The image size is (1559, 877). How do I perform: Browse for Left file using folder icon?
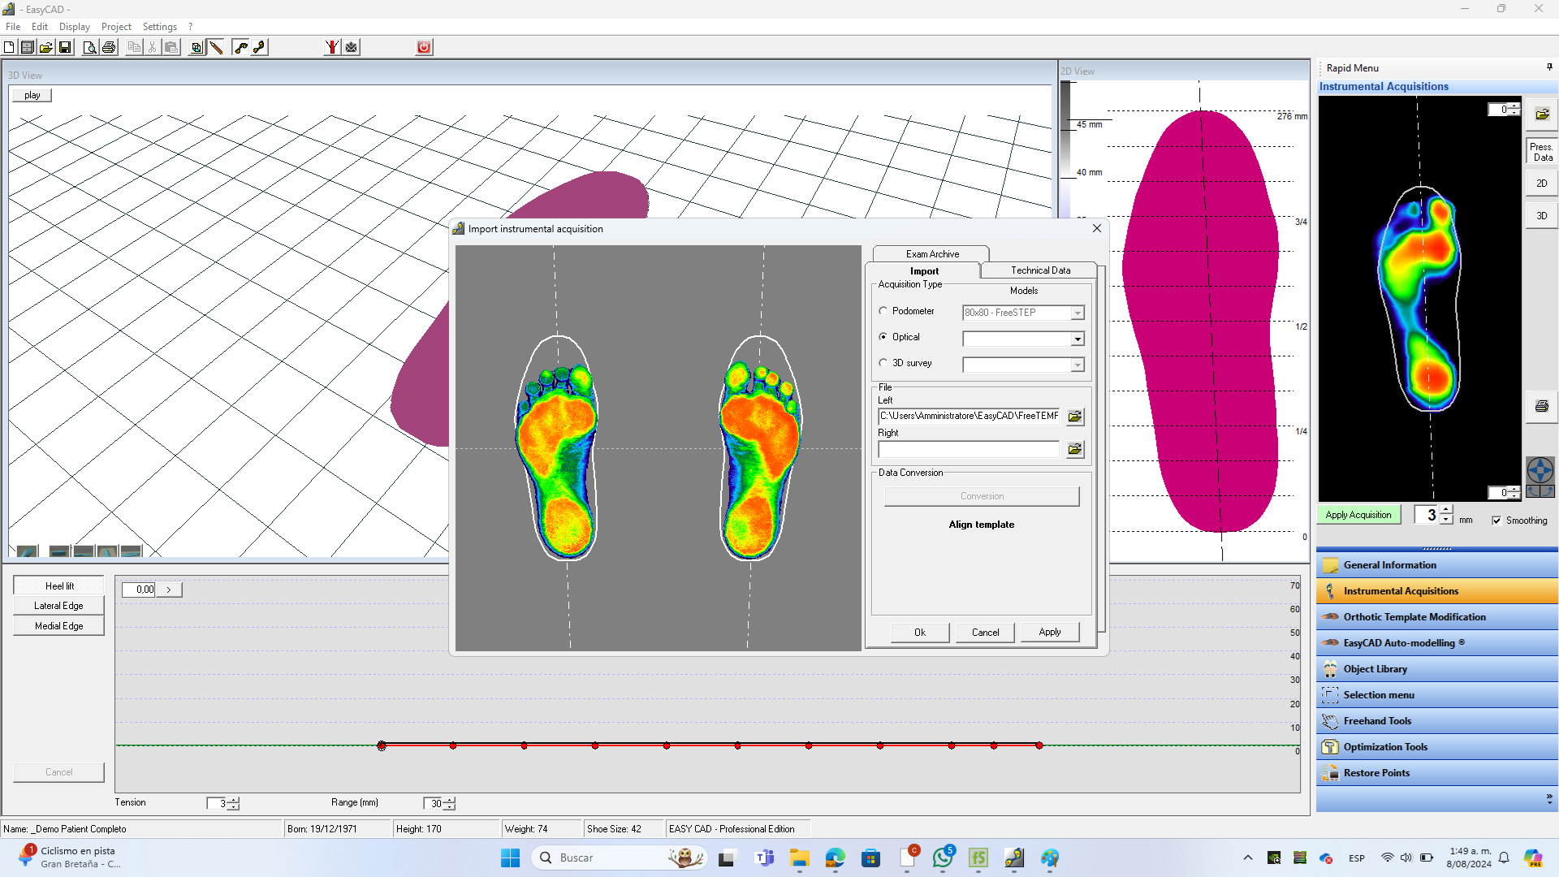1075,417
